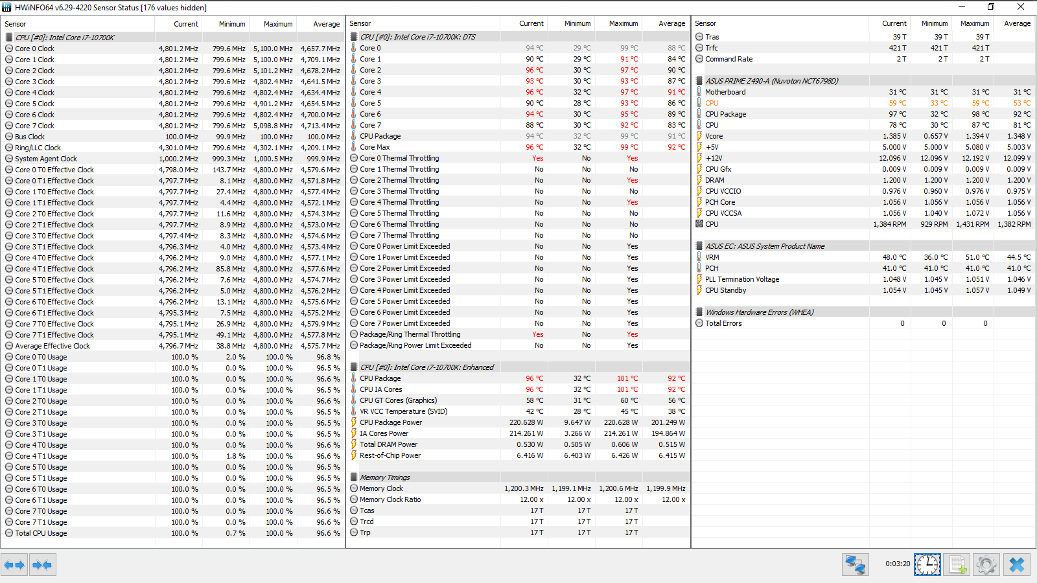Select the Ring/LLC Clock row
Image resolution: width=1037 pixels, height=583 pixels.
[x=173, y=148]
